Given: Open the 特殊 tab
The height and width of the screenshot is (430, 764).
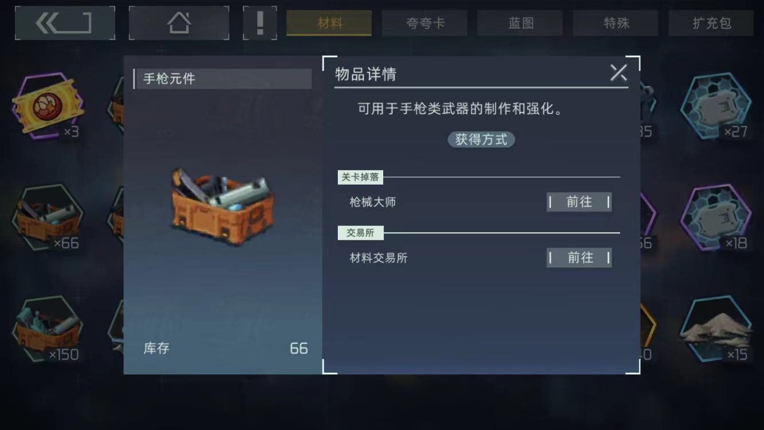Looking at the screenshot, I should click(616, 23).
